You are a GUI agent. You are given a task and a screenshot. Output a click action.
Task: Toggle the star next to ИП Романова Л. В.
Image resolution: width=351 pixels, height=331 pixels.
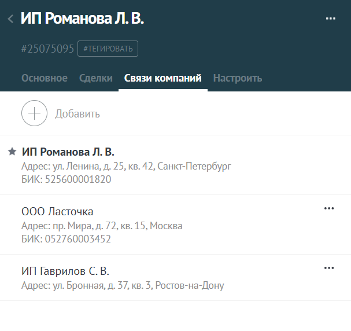pos(12,152)
